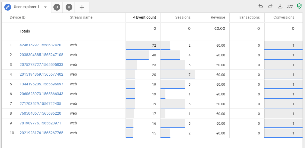Click the green shield data quality icon
This screenshot has height=148, width=305.
(299, 6)
